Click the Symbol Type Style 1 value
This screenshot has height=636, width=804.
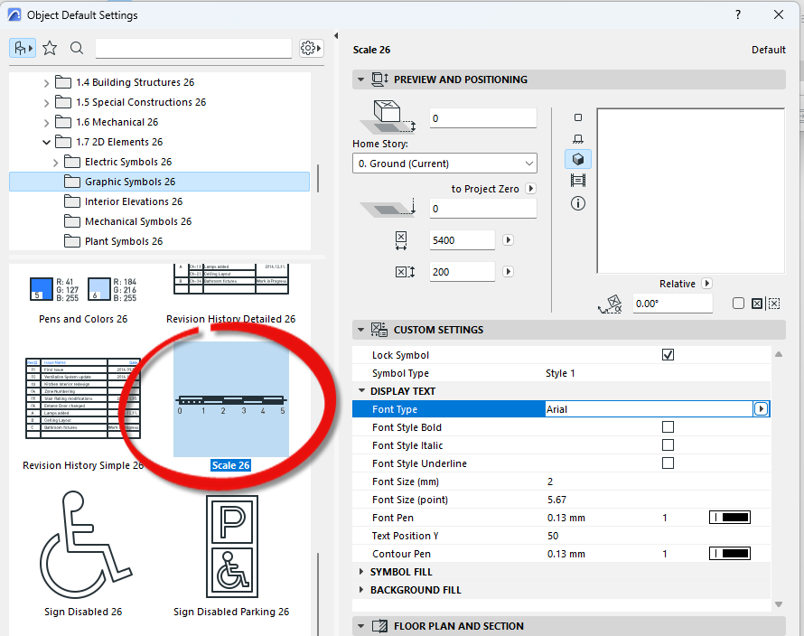(x=560, y=373)
